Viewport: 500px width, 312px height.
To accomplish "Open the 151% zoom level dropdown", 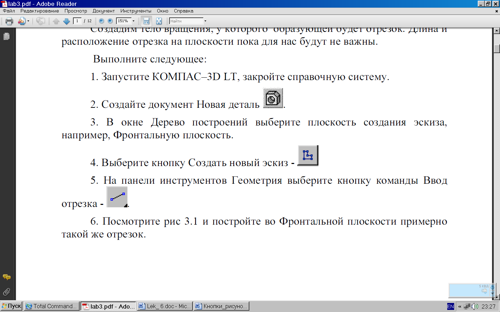I will [133, 21].
